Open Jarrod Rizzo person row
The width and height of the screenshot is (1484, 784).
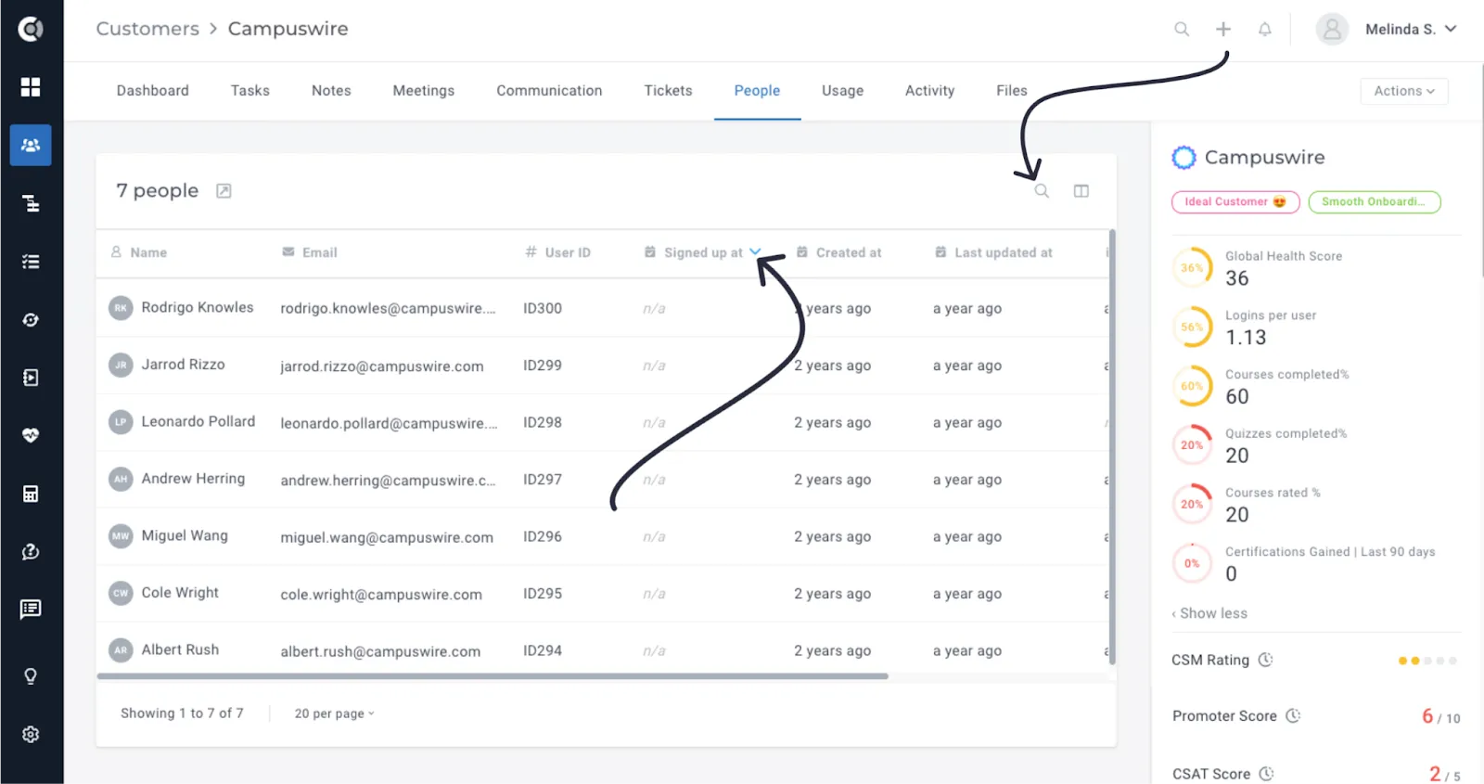[603, 366]
